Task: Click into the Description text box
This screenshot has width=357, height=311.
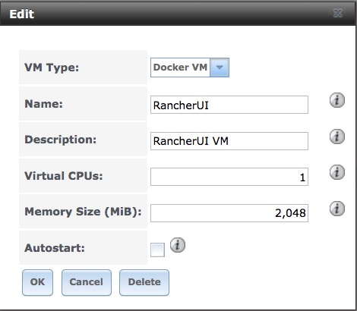Action: [x=229, y=141]
